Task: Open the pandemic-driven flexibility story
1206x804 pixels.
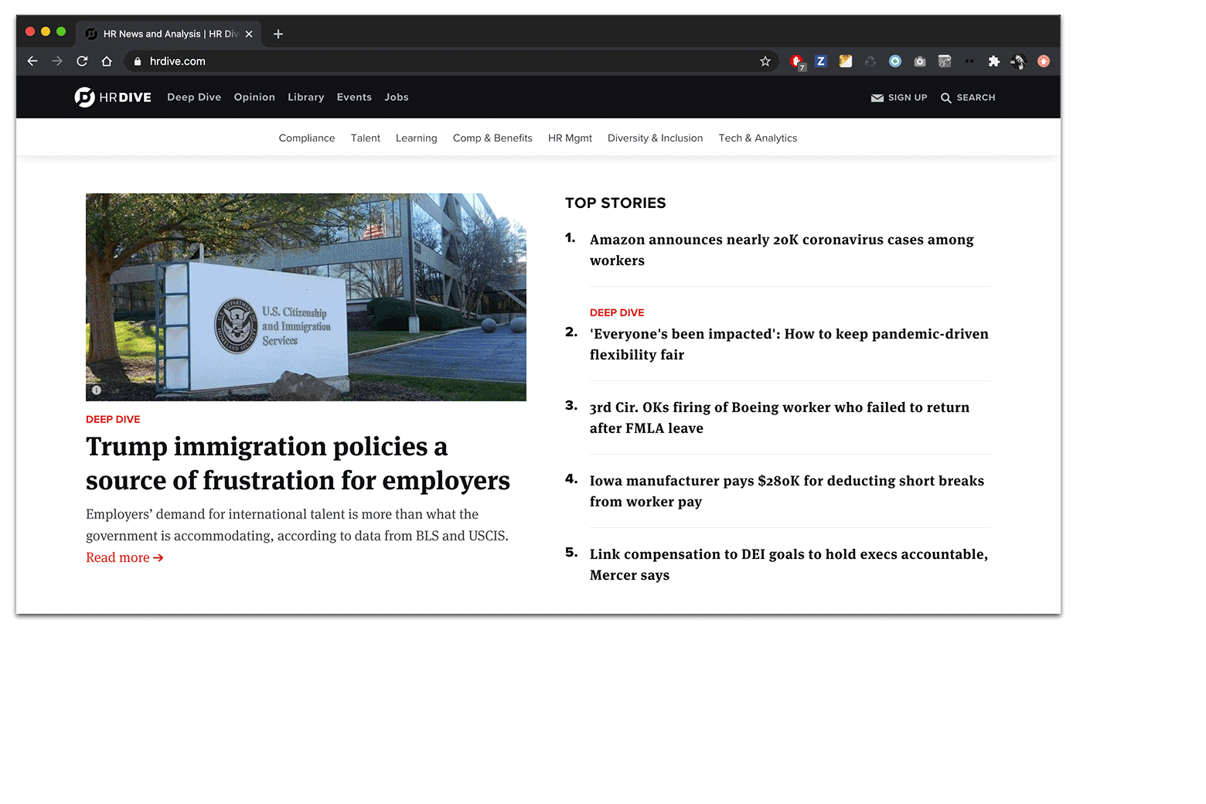Action: [x=789, y=345]
